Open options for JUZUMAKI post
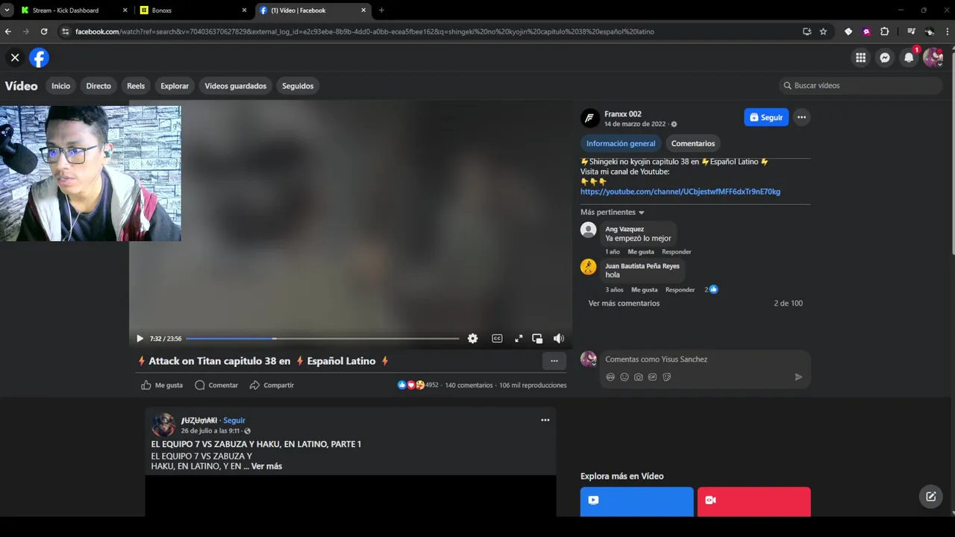The image size is (955, 537). click(545, 420)
